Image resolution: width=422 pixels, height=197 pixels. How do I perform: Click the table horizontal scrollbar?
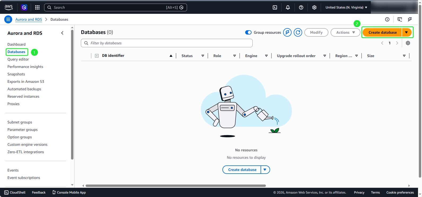coord(176,186)
